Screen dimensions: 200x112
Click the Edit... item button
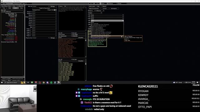98,6
